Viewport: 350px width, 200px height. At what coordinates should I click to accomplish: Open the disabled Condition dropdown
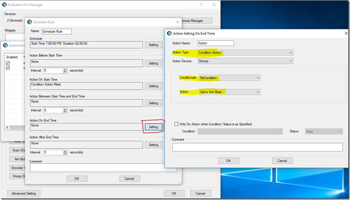[x=240, y=131]
